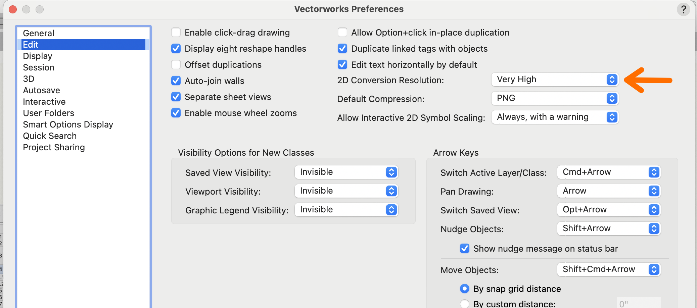The image size is (697, 308).
Task: Click the custom distance input field
Action: (638, 304)
